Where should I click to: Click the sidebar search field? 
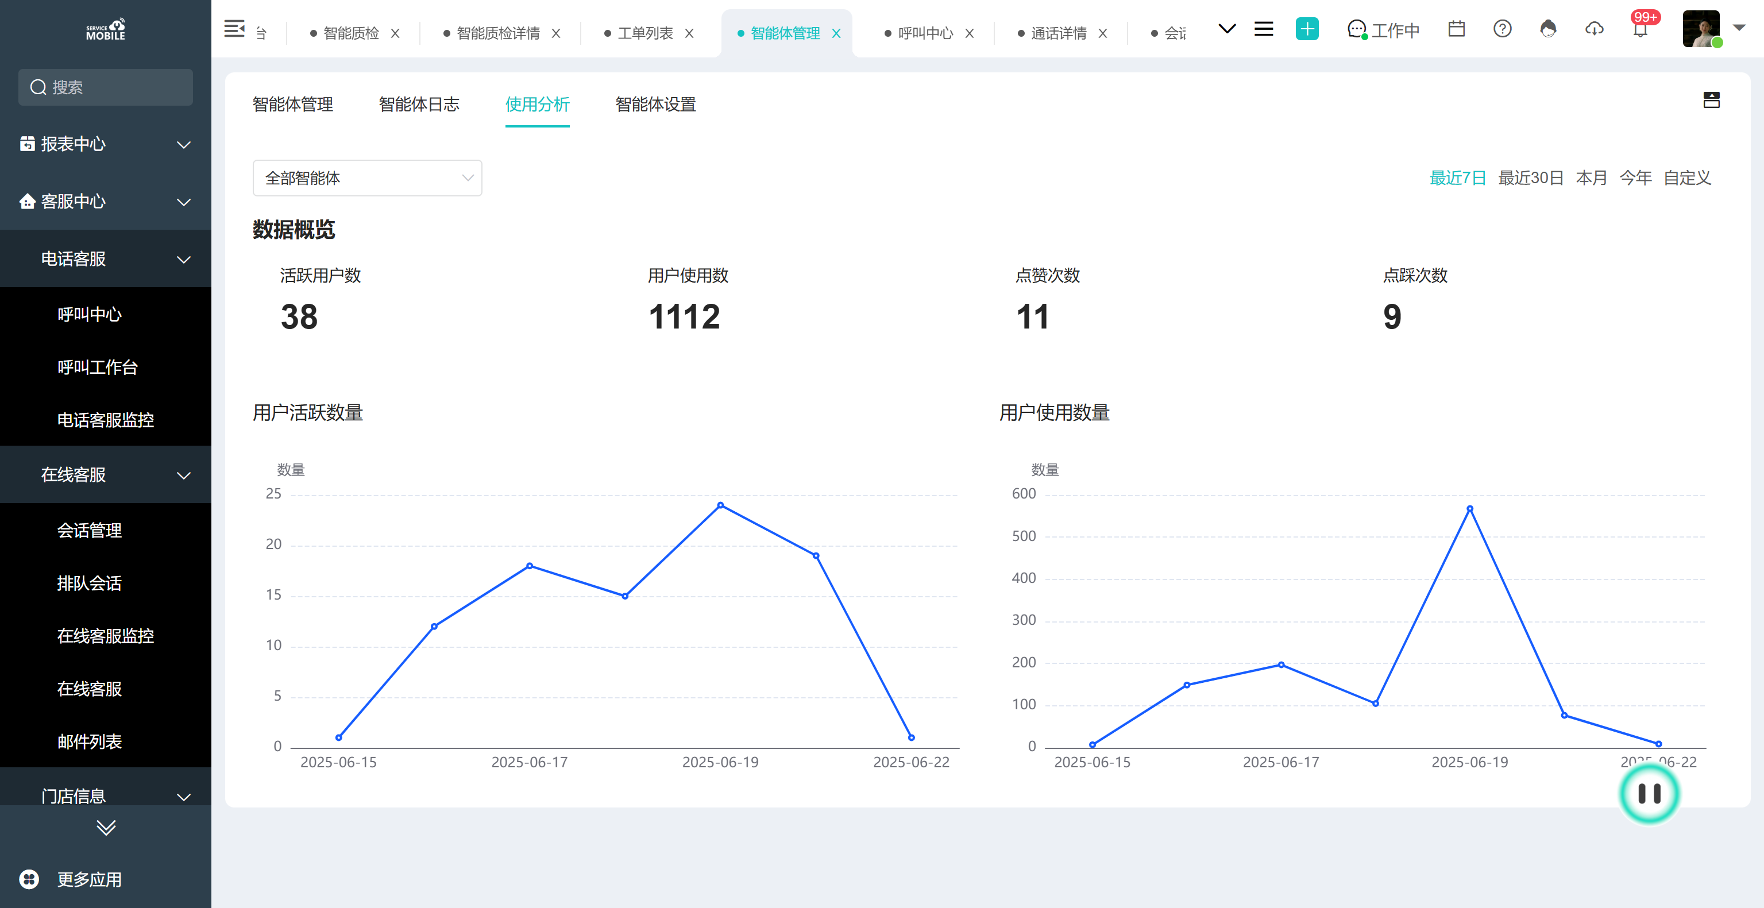click(106, 87)
